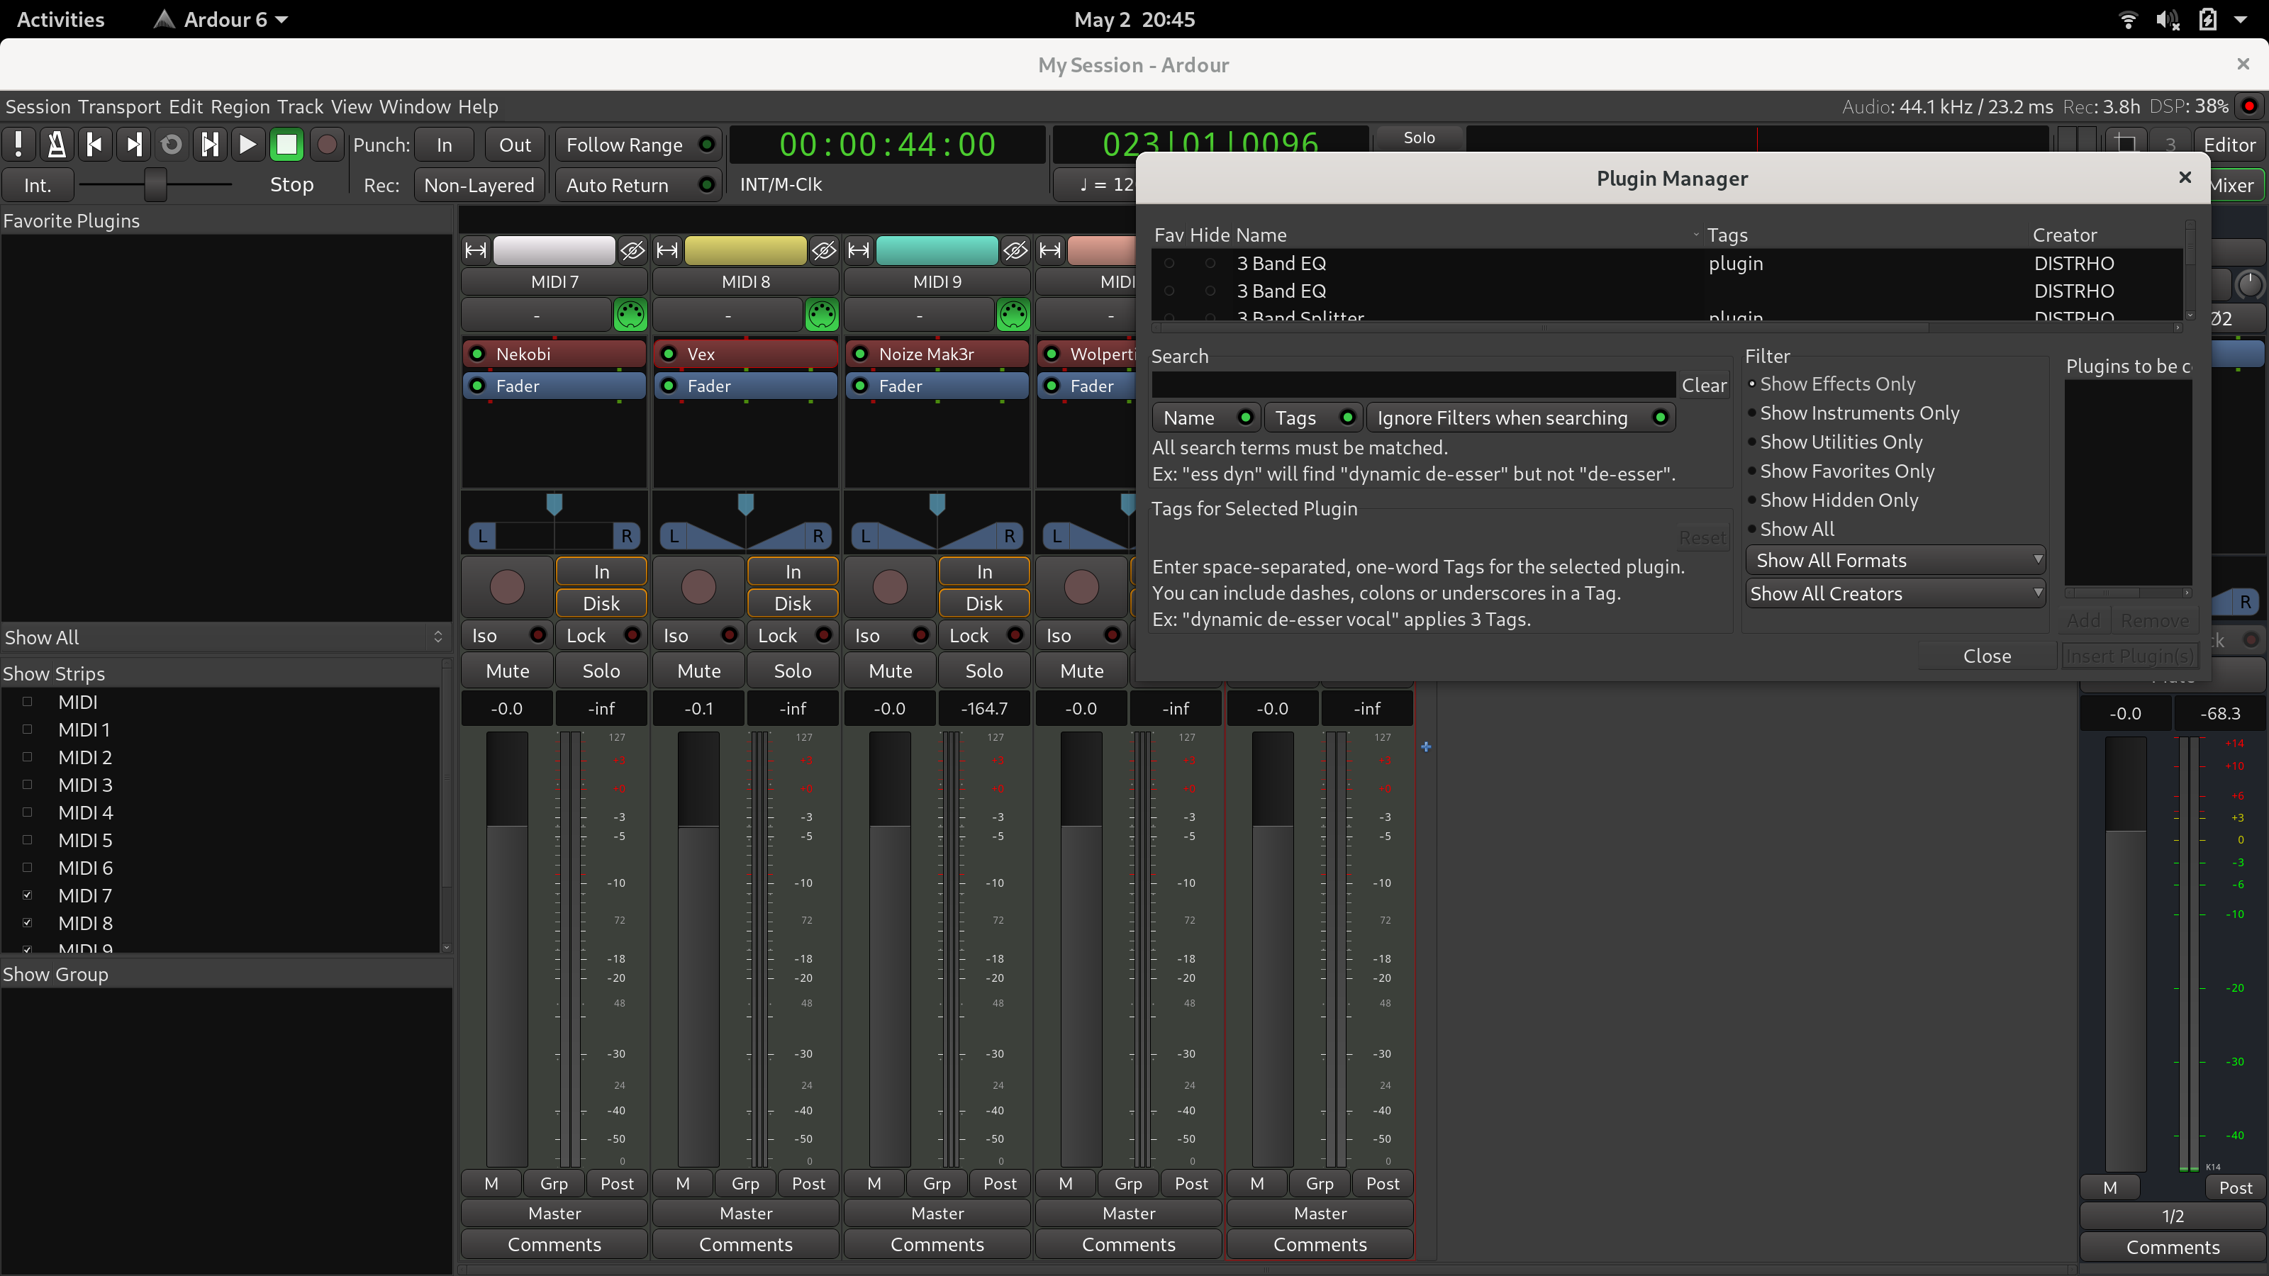Image resolution: width=2269 pixels, height=1276 pixels.
Task: Open MIDI 9 green MIDI input icon
Action: click(1012, 314)
